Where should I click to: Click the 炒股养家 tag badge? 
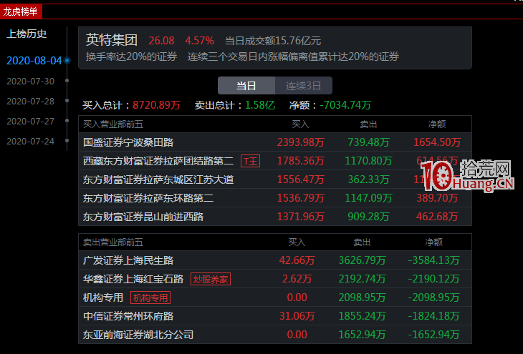(211, 279)
